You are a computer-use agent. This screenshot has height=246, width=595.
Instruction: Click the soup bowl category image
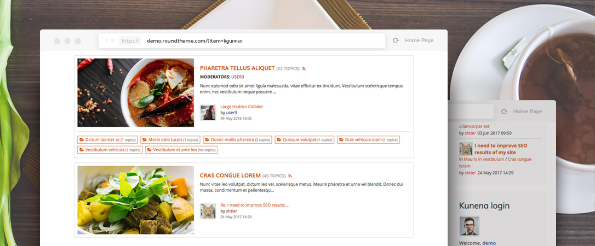tap(135, 92)
